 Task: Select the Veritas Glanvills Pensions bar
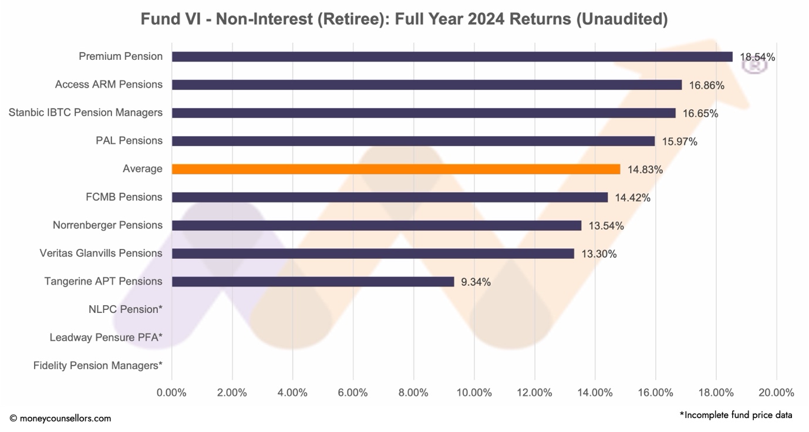tap(373, 254)
